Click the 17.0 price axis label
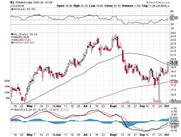 (x=173, y=90)
